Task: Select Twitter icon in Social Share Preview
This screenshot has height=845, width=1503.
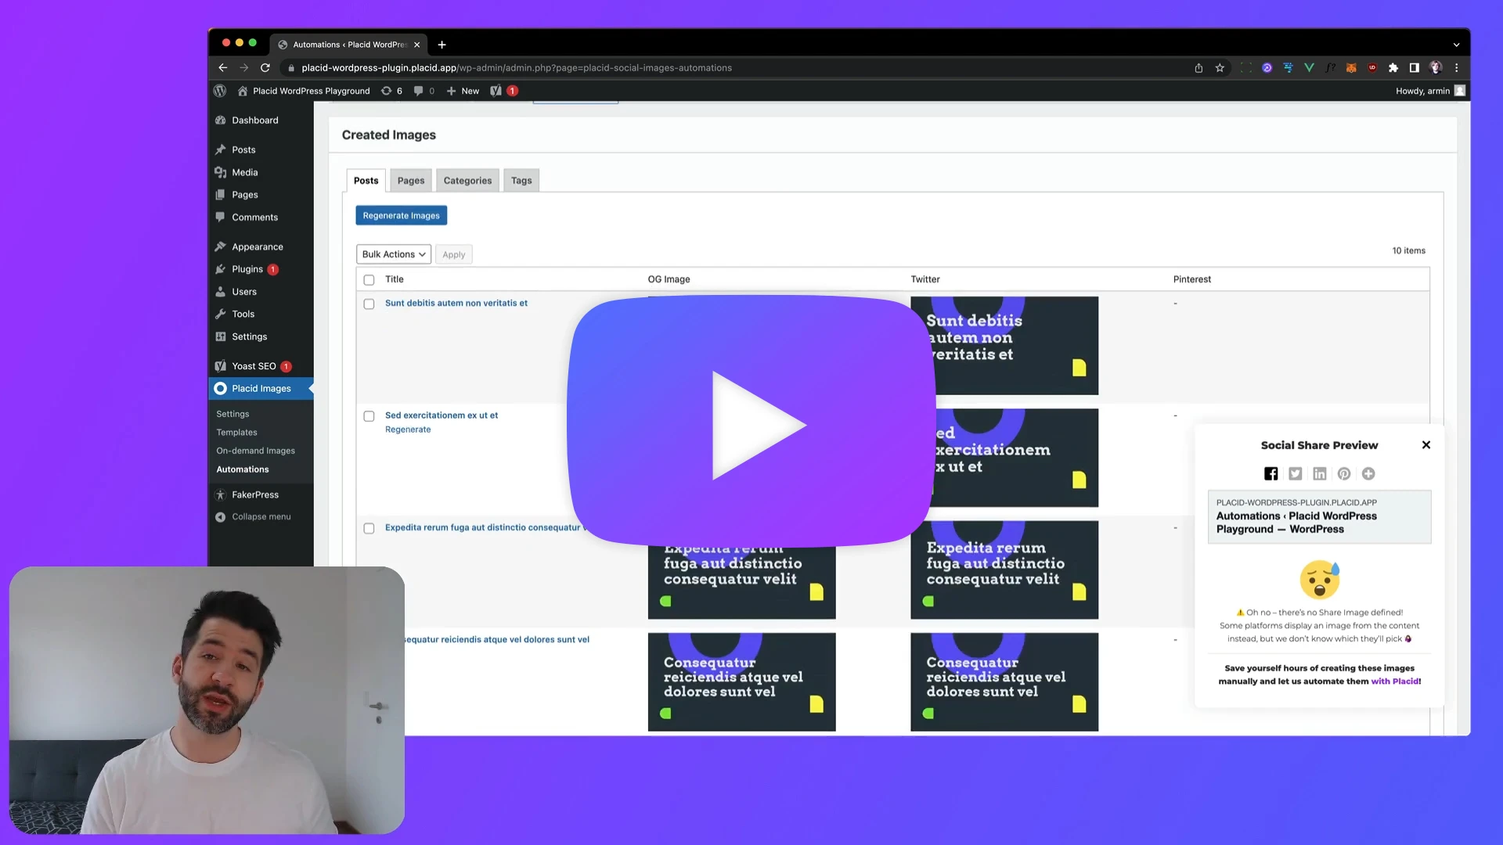Action: (x=1296, y=473)
